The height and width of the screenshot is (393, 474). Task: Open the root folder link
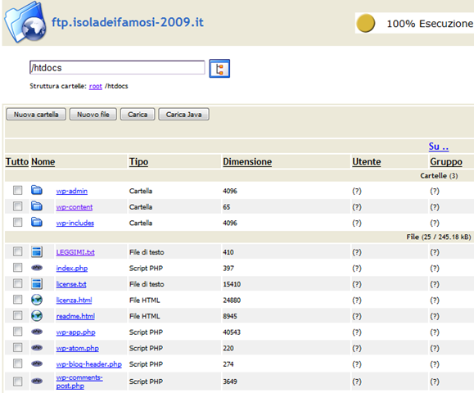[x=96, y=86]
